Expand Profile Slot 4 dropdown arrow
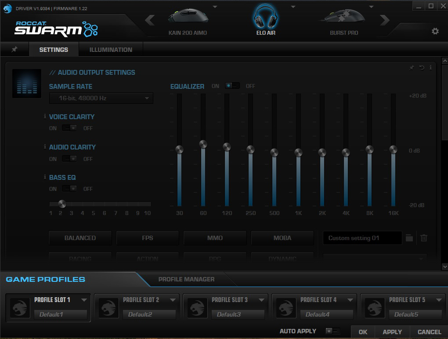The image size is (448, 339). [350, 300]
